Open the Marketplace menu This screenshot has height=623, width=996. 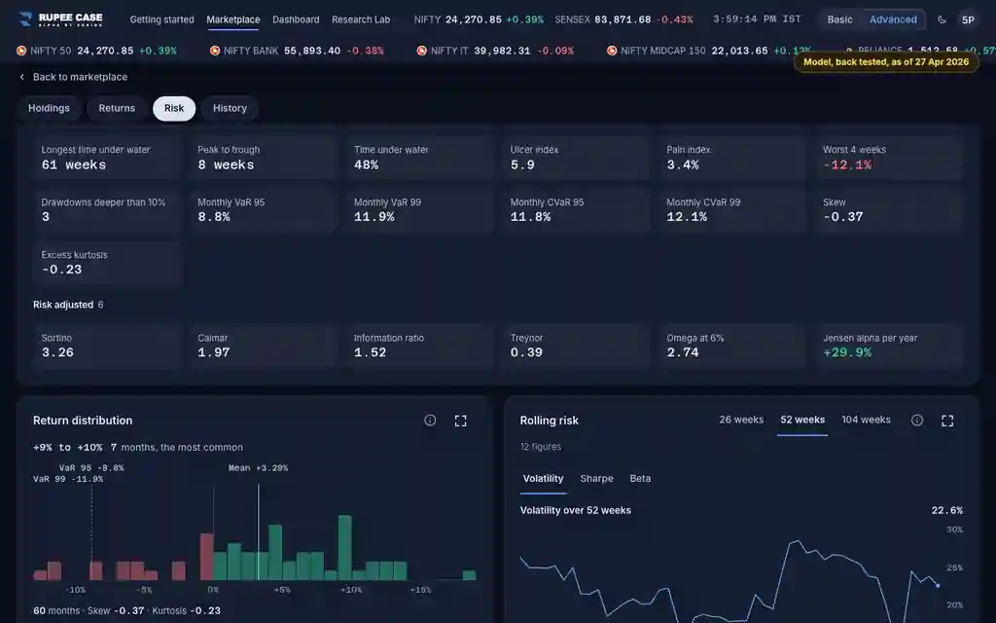click(x=233, y=19)
